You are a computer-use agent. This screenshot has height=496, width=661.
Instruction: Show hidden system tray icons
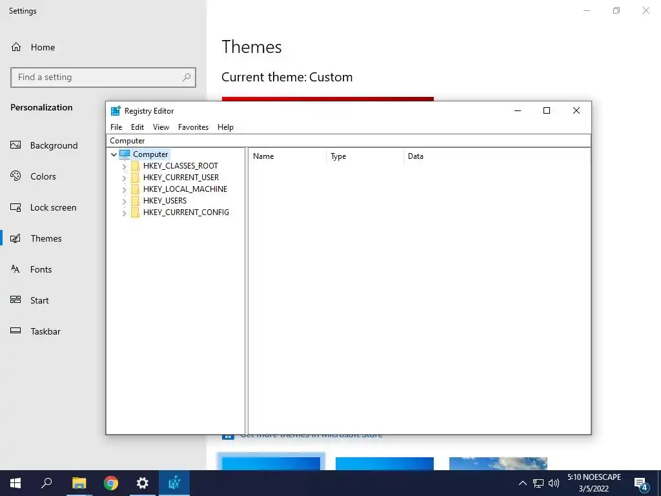click(x=523, y=483)
